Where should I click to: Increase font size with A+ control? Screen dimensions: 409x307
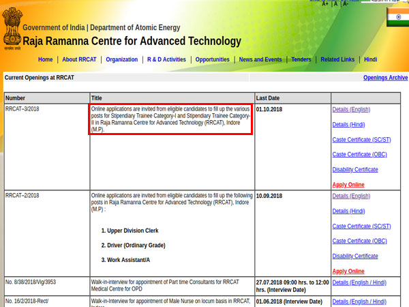point(325,3)
